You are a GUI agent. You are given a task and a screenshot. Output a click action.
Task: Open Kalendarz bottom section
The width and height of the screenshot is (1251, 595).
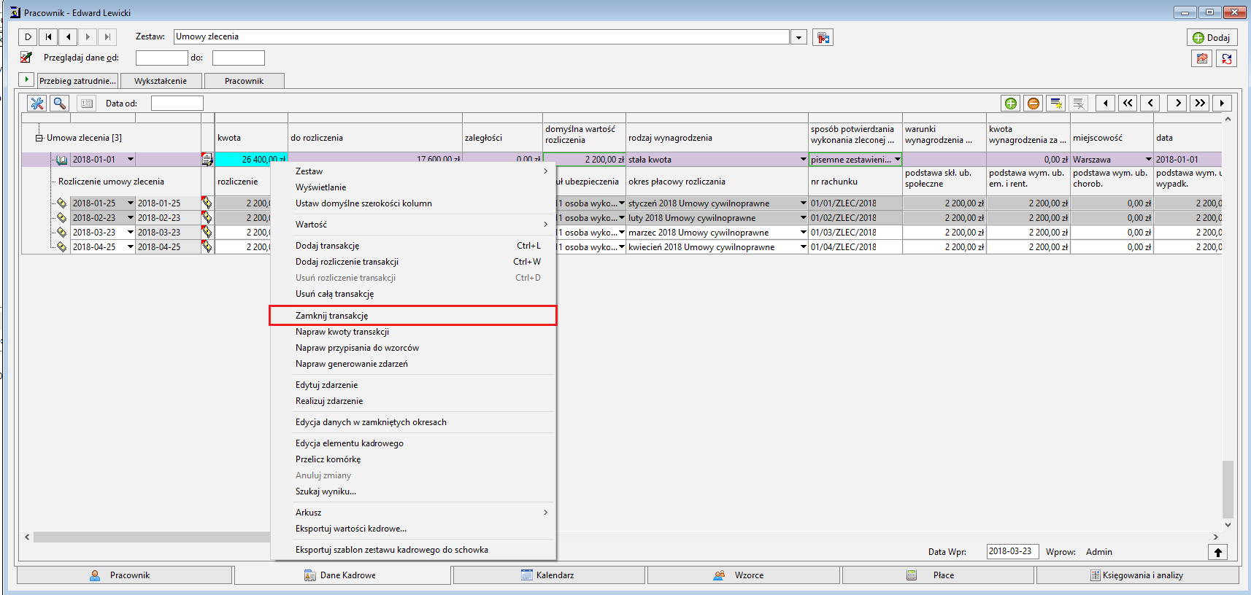point(549,575)
